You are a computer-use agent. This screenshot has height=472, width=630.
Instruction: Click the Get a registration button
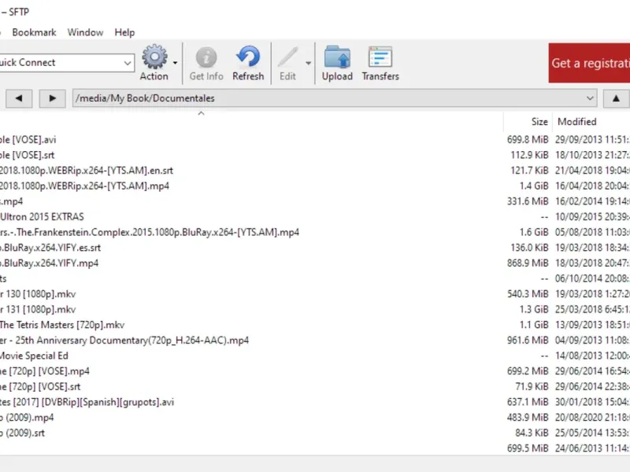pyautogui.click(x=589, y=63)
